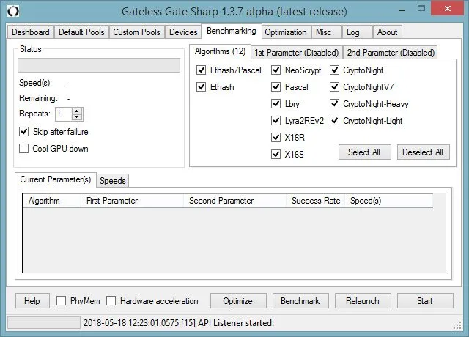469x337 pixels.
Task: Click the bottom status bar progress indicator
Action: point(44,323)
